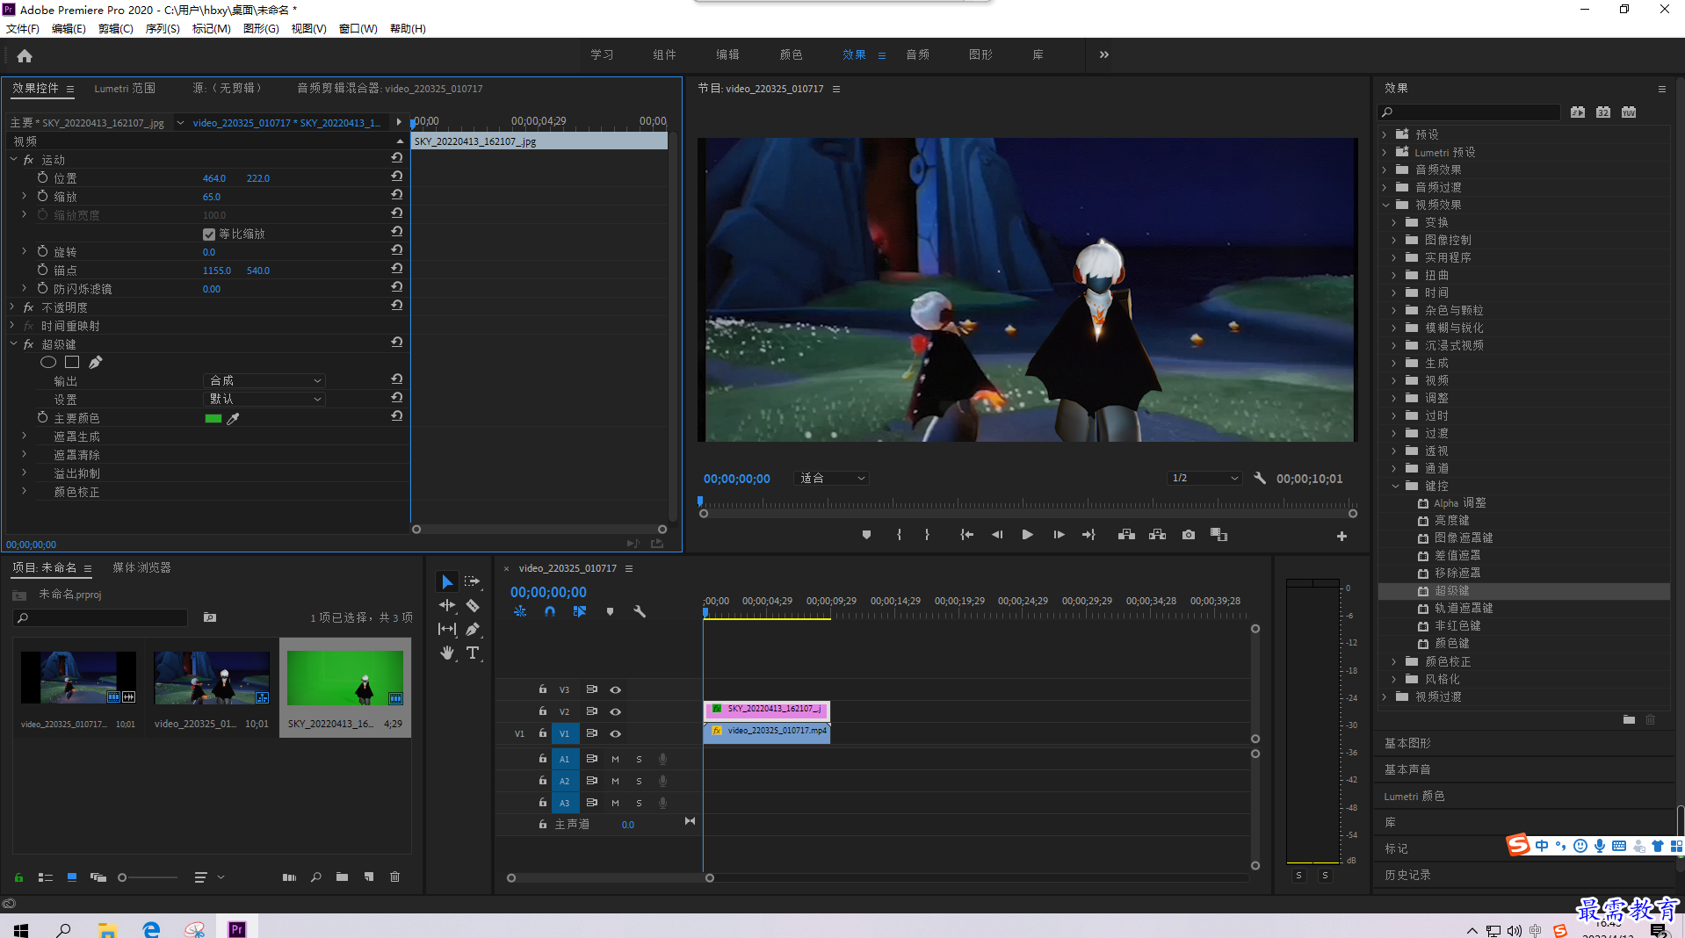The width and height of the screenshot is (1685, 938).
Task: Select the Selection arrow tool
Action: (447, 581)
